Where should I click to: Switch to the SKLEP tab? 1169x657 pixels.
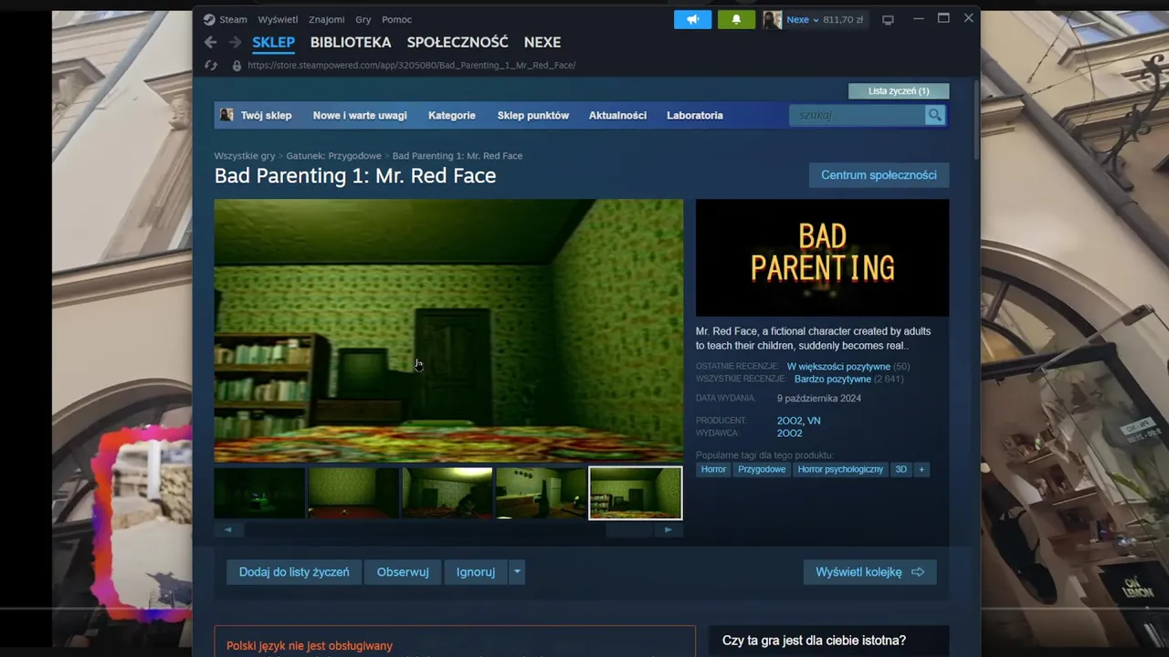point(273,42)
